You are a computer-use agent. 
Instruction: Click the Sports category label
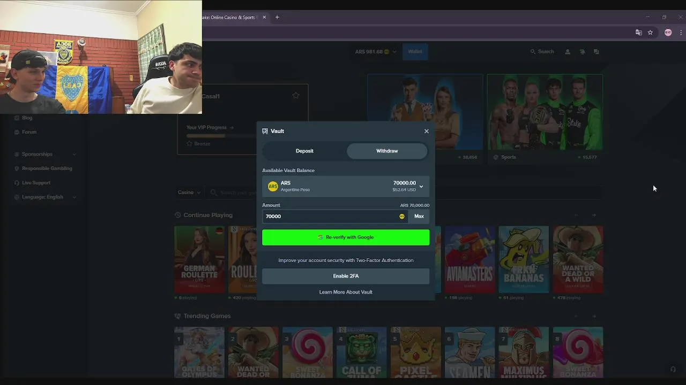pyautogui.click(x=508, y=157)
